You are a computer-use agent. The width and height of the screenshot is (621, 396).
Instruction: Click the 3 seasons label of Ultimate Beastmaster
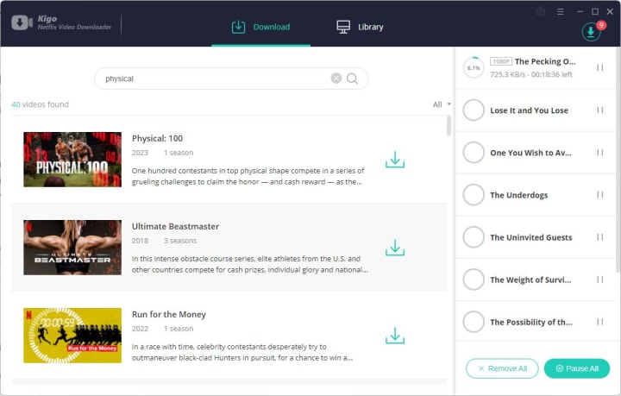coord(180,241)
